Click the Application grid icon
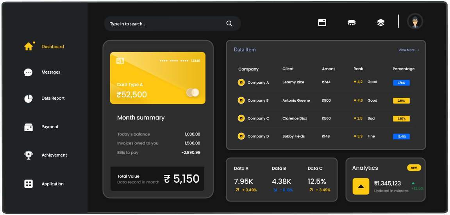This screenshot has width=450, height=215. click(x=29, y=184)
